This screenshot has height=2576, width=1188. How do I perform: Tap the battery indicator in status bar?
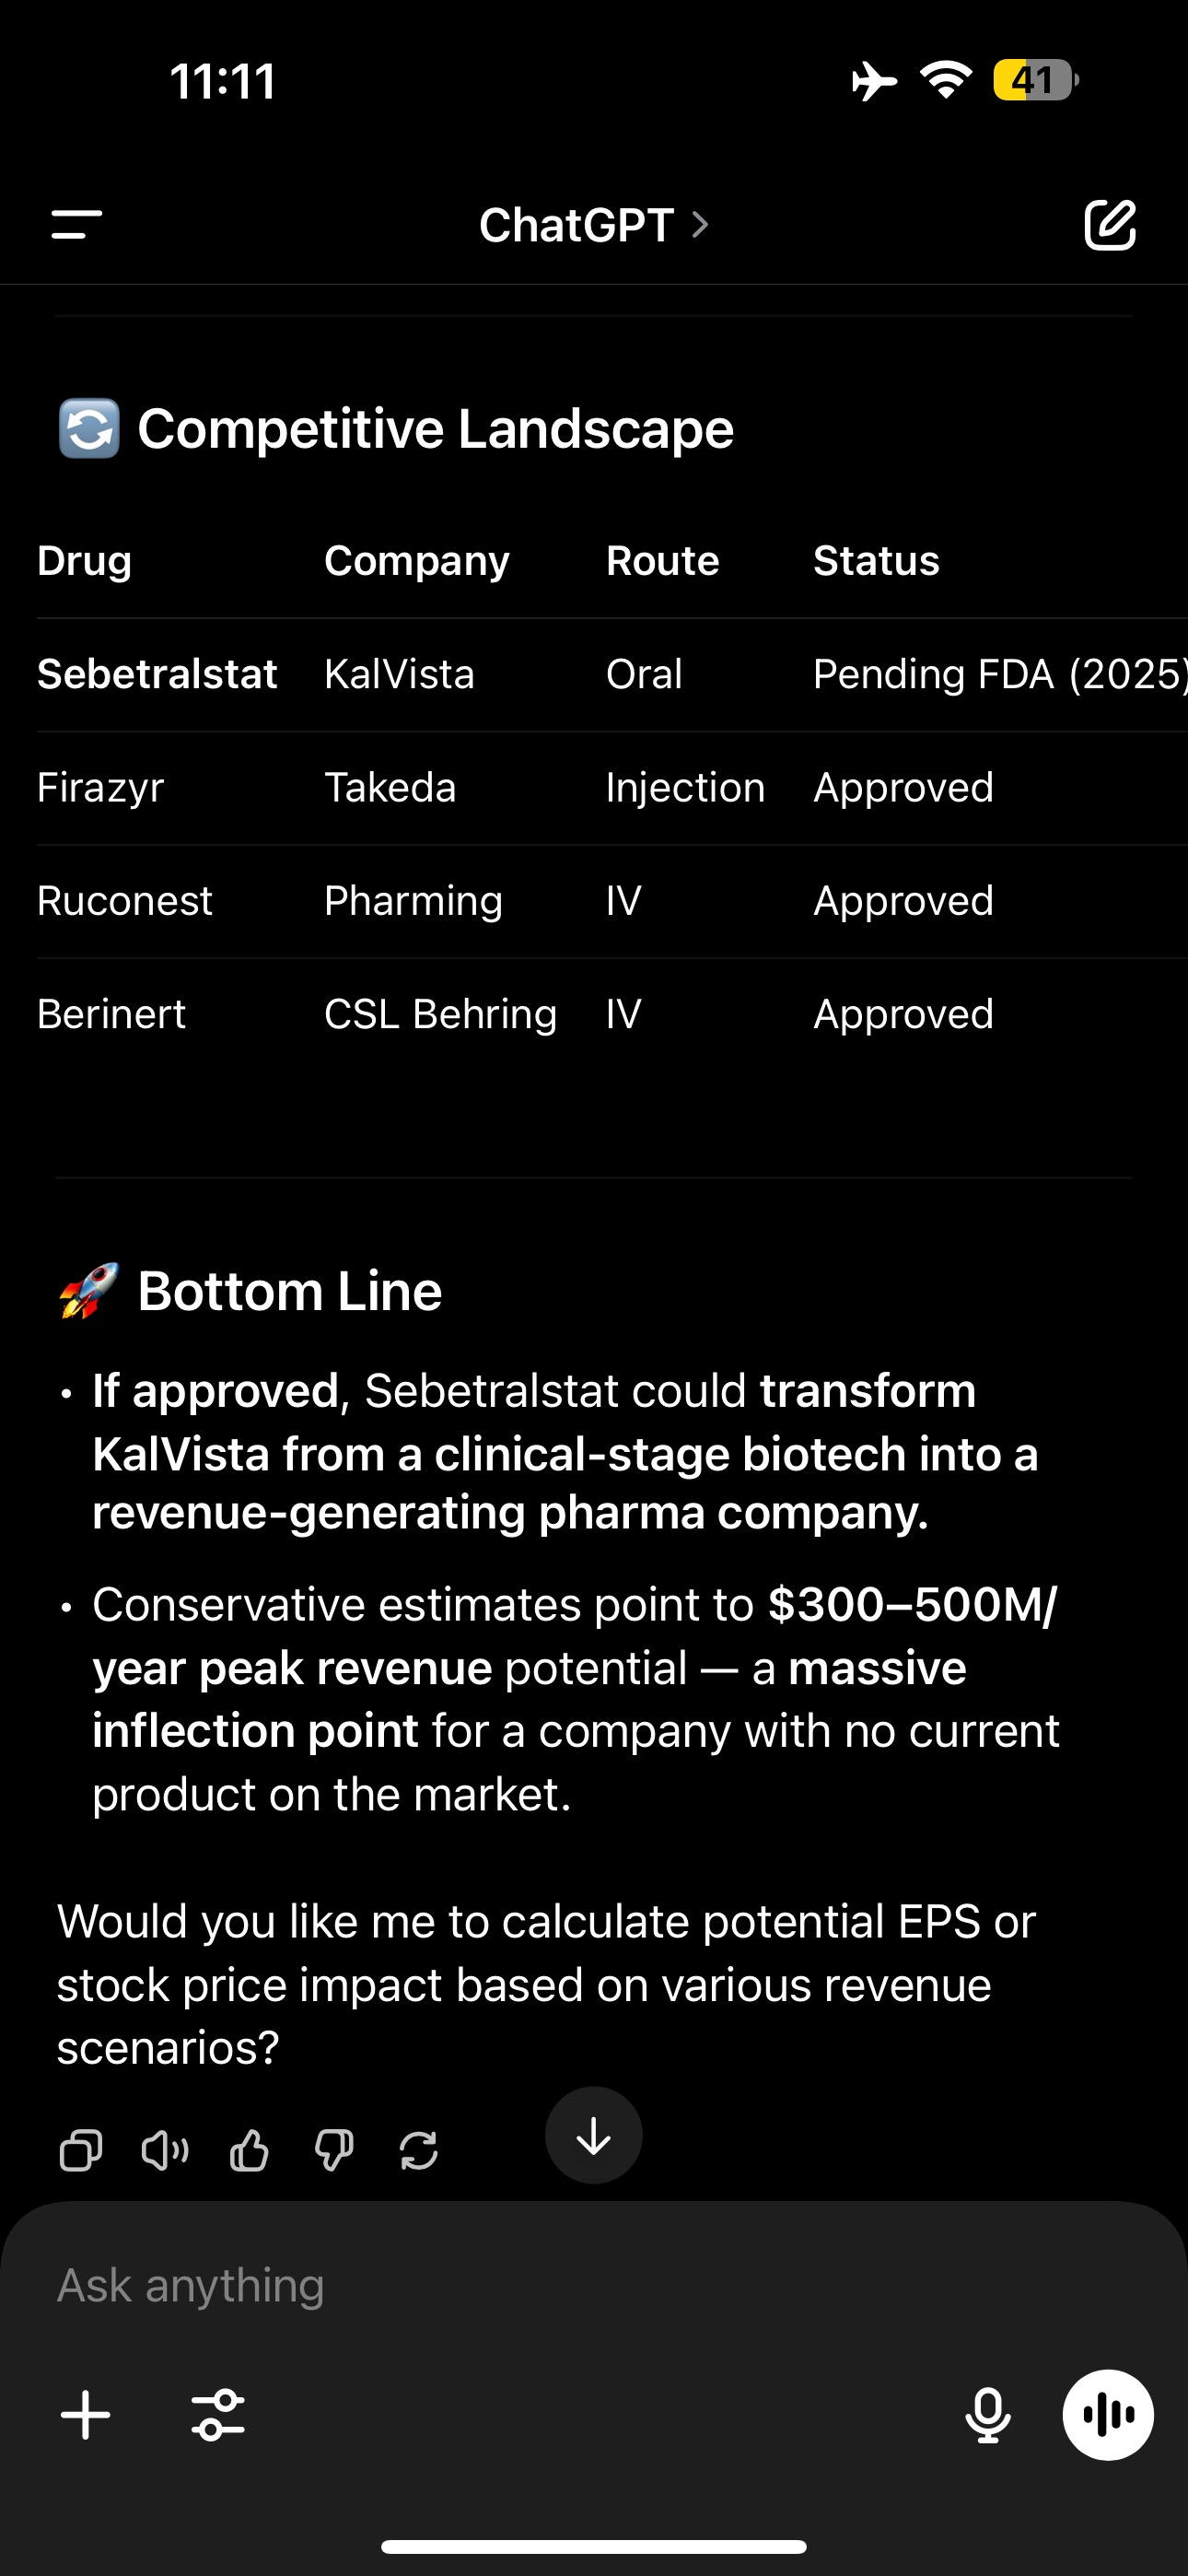point(1036,80)
